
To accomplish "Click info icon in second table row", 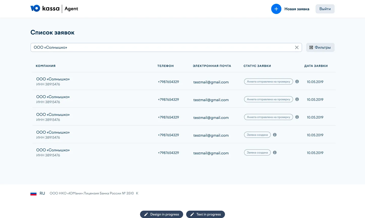I will [x=297, y=99].
